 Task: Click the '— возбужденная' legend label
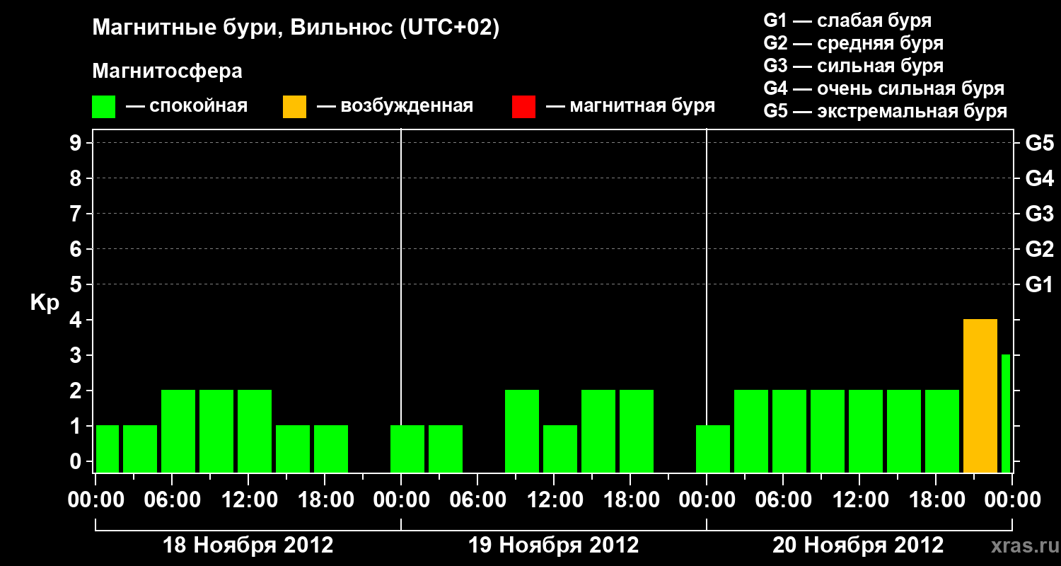[x=395, y=107]
